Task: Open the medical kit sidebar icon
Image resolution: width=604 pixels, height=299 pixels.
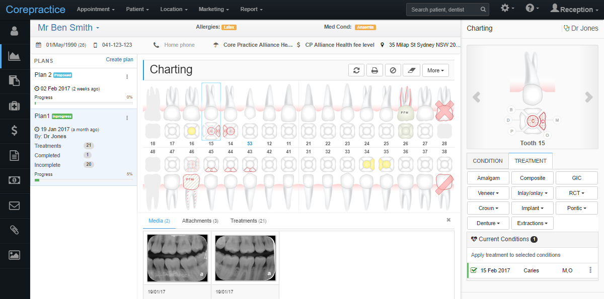Action: [x=15, y=106]
